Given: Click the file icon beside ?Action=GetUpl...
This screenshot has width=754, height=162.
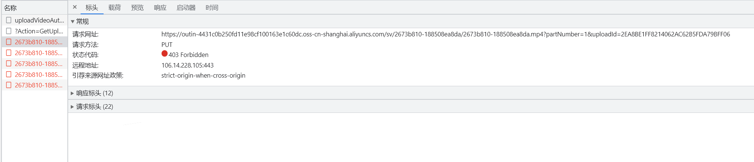Looking at the screenshot, I should point(9,31).
